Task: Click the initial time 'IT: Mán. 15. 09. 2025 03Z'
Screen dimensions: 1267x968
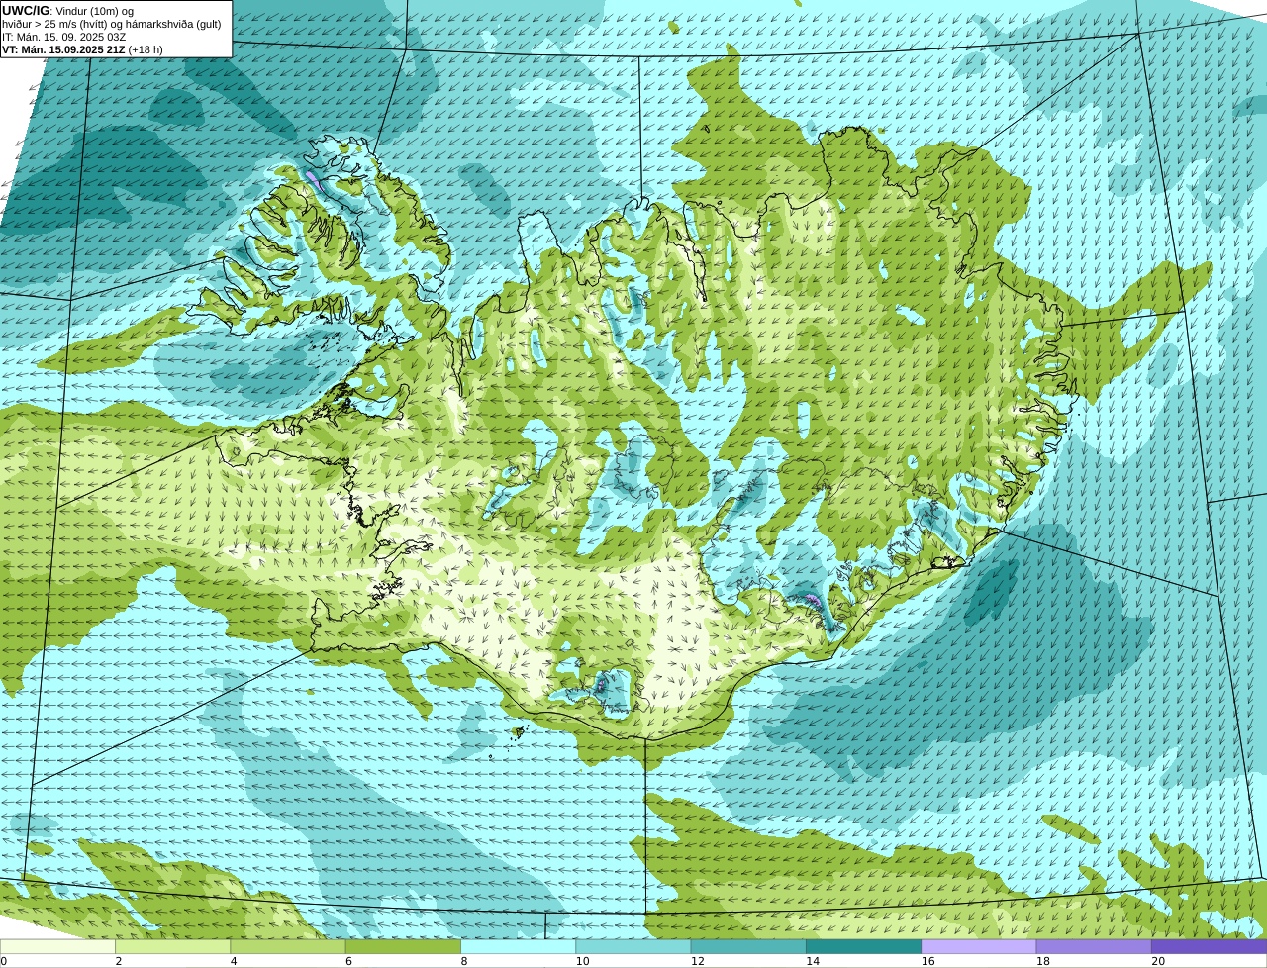Action: [63, 37]
